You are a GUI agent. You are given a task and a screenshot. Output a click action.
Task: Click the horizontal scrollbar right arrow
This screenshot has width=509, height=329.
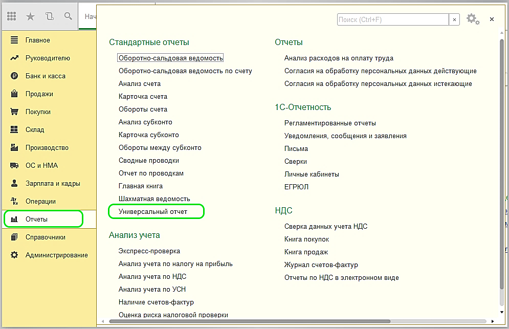[493, 321]
